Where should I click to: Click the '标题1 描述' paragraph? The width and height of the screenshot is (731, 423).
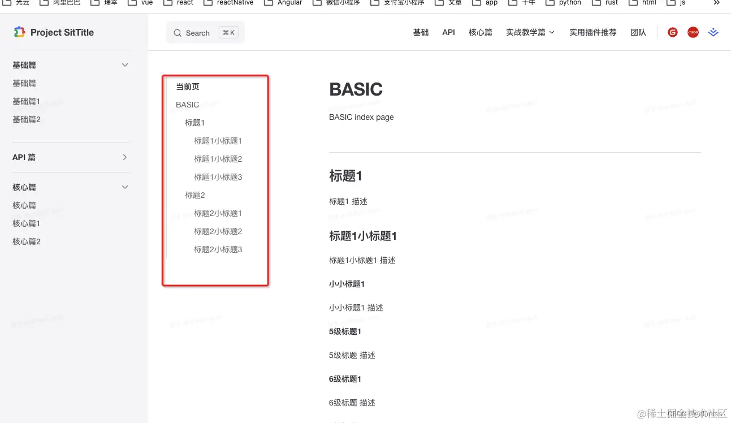[x=348, y=201]
